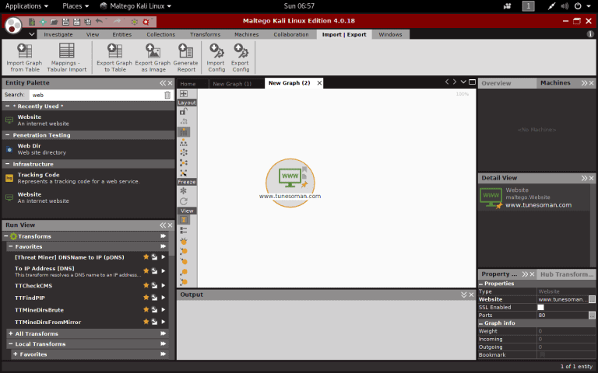This screenshot has height=373, width=598.
Task: Create a new graph from quick toolbar
Action: pyautogui.click(x=32, y=22)
